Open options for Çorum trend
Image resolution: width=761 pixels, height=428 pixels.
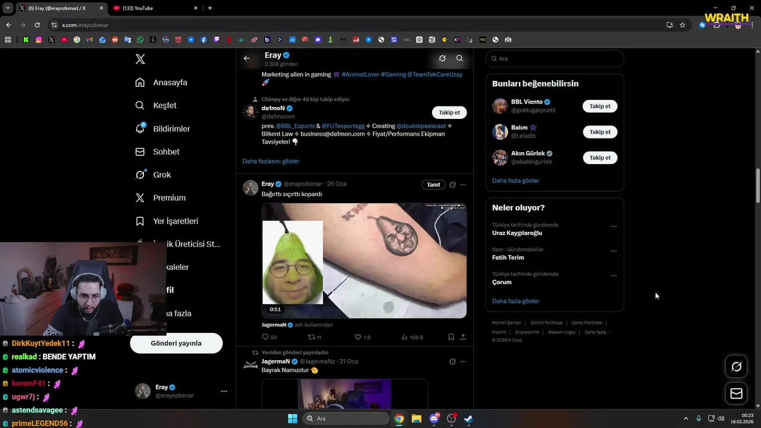pyautogui.click(x=614, y=275)
